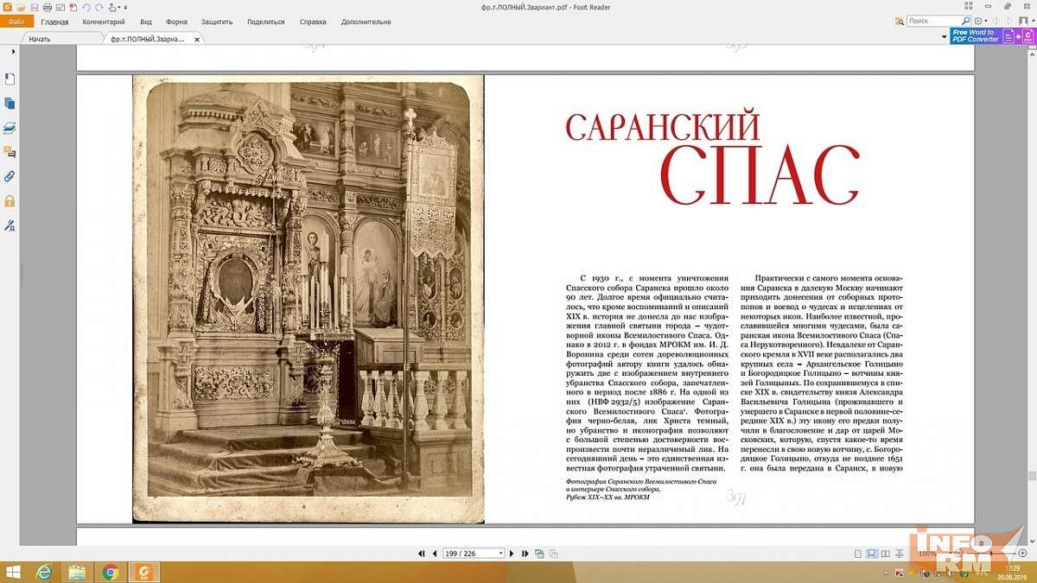
Task: Go to the first page
Action: [422, 553]
